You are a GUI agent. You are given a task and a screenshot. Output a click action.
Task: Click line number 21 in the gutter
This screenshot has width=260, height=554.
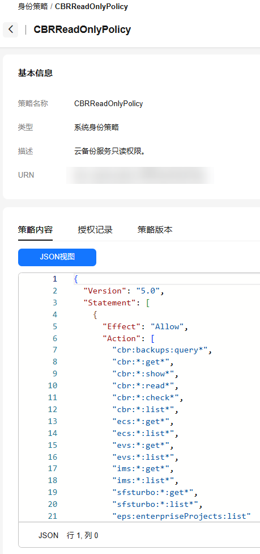coord(53,516)
